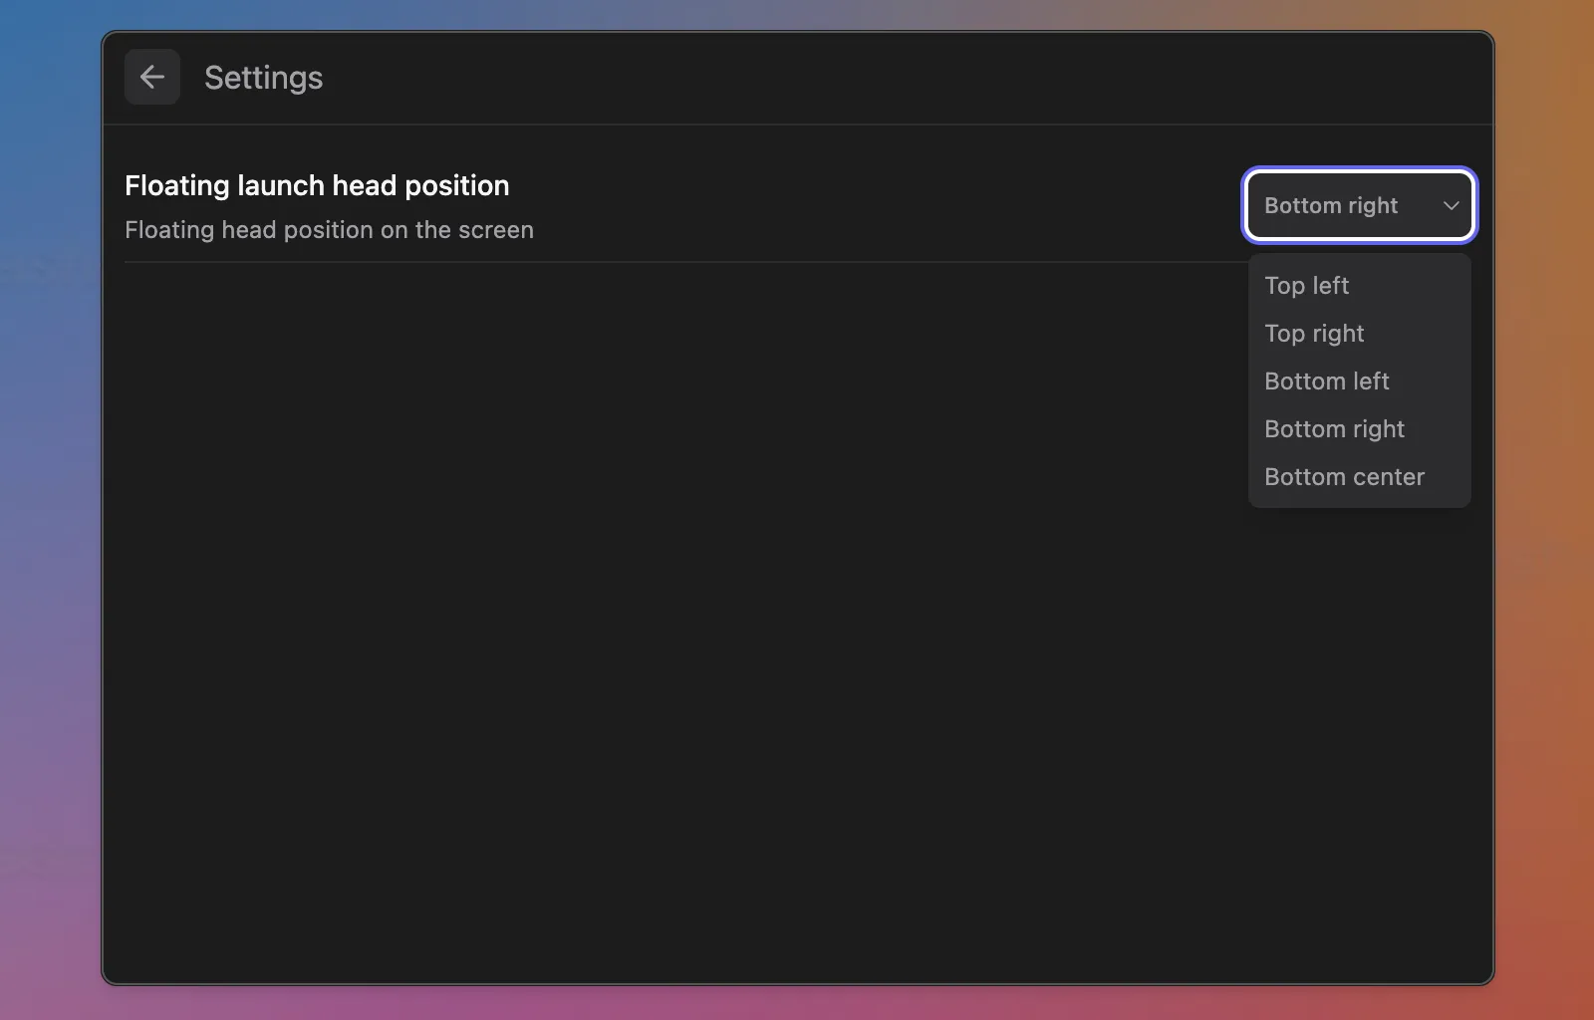Image resolution: width=1594 pixels, height=1020 pixels.
Task: Click desktop wallpaper below the settings window
Action: 797,1003
